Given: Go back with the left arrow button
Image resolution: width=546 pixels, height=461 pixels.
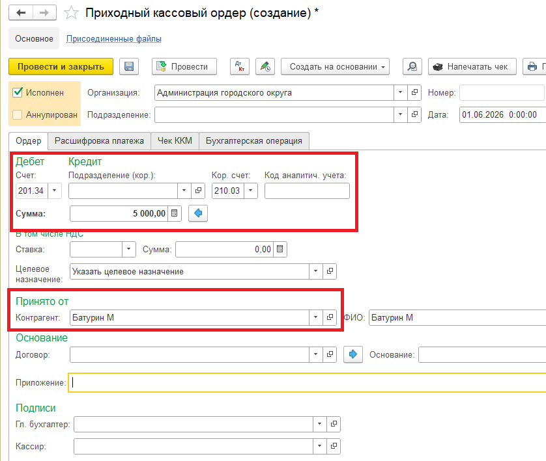Looking at the screenshot, I should point(21,13).
